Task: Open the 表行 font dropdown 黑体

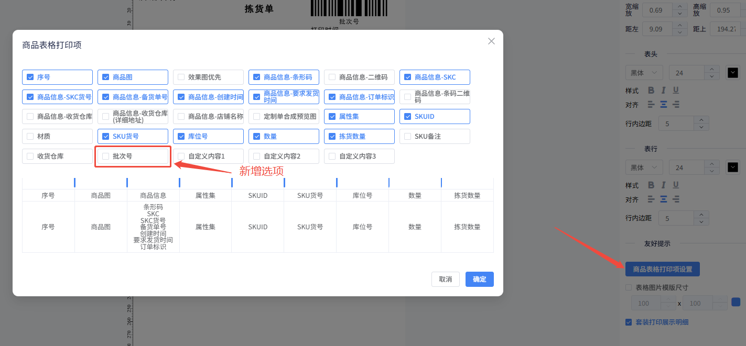Action: pos(644,168)
